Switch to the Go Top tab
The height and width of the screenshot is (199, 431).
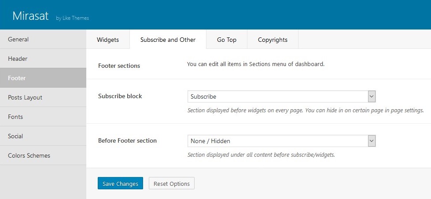(x=227, y=40)
